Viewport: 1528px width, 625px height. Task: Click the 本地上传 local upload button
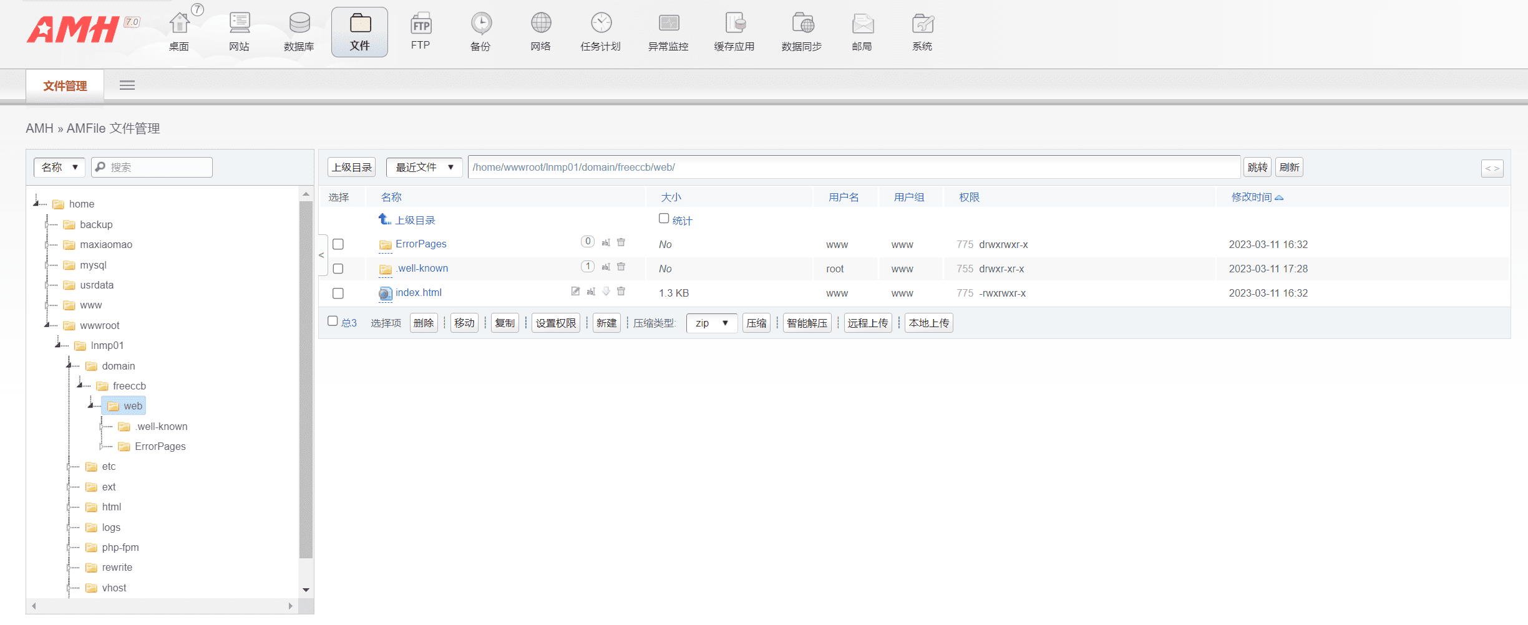click(x=928, y=323)
